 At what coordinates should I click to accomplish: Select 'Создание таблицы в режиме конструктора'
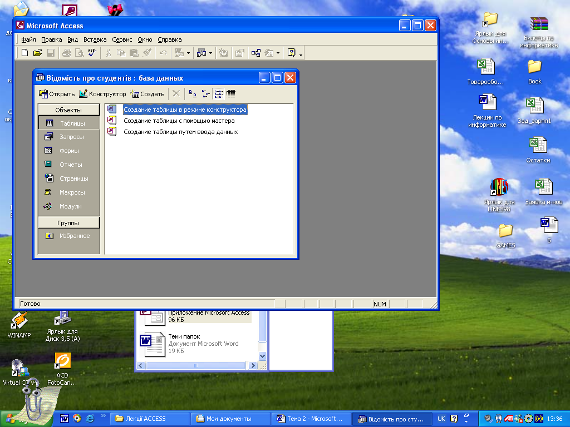(x=185, y=110)
